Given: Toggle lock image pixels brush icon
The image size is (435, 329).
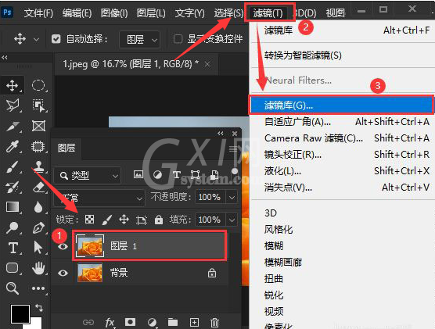Looking at the screenshot, I should 107,220.
